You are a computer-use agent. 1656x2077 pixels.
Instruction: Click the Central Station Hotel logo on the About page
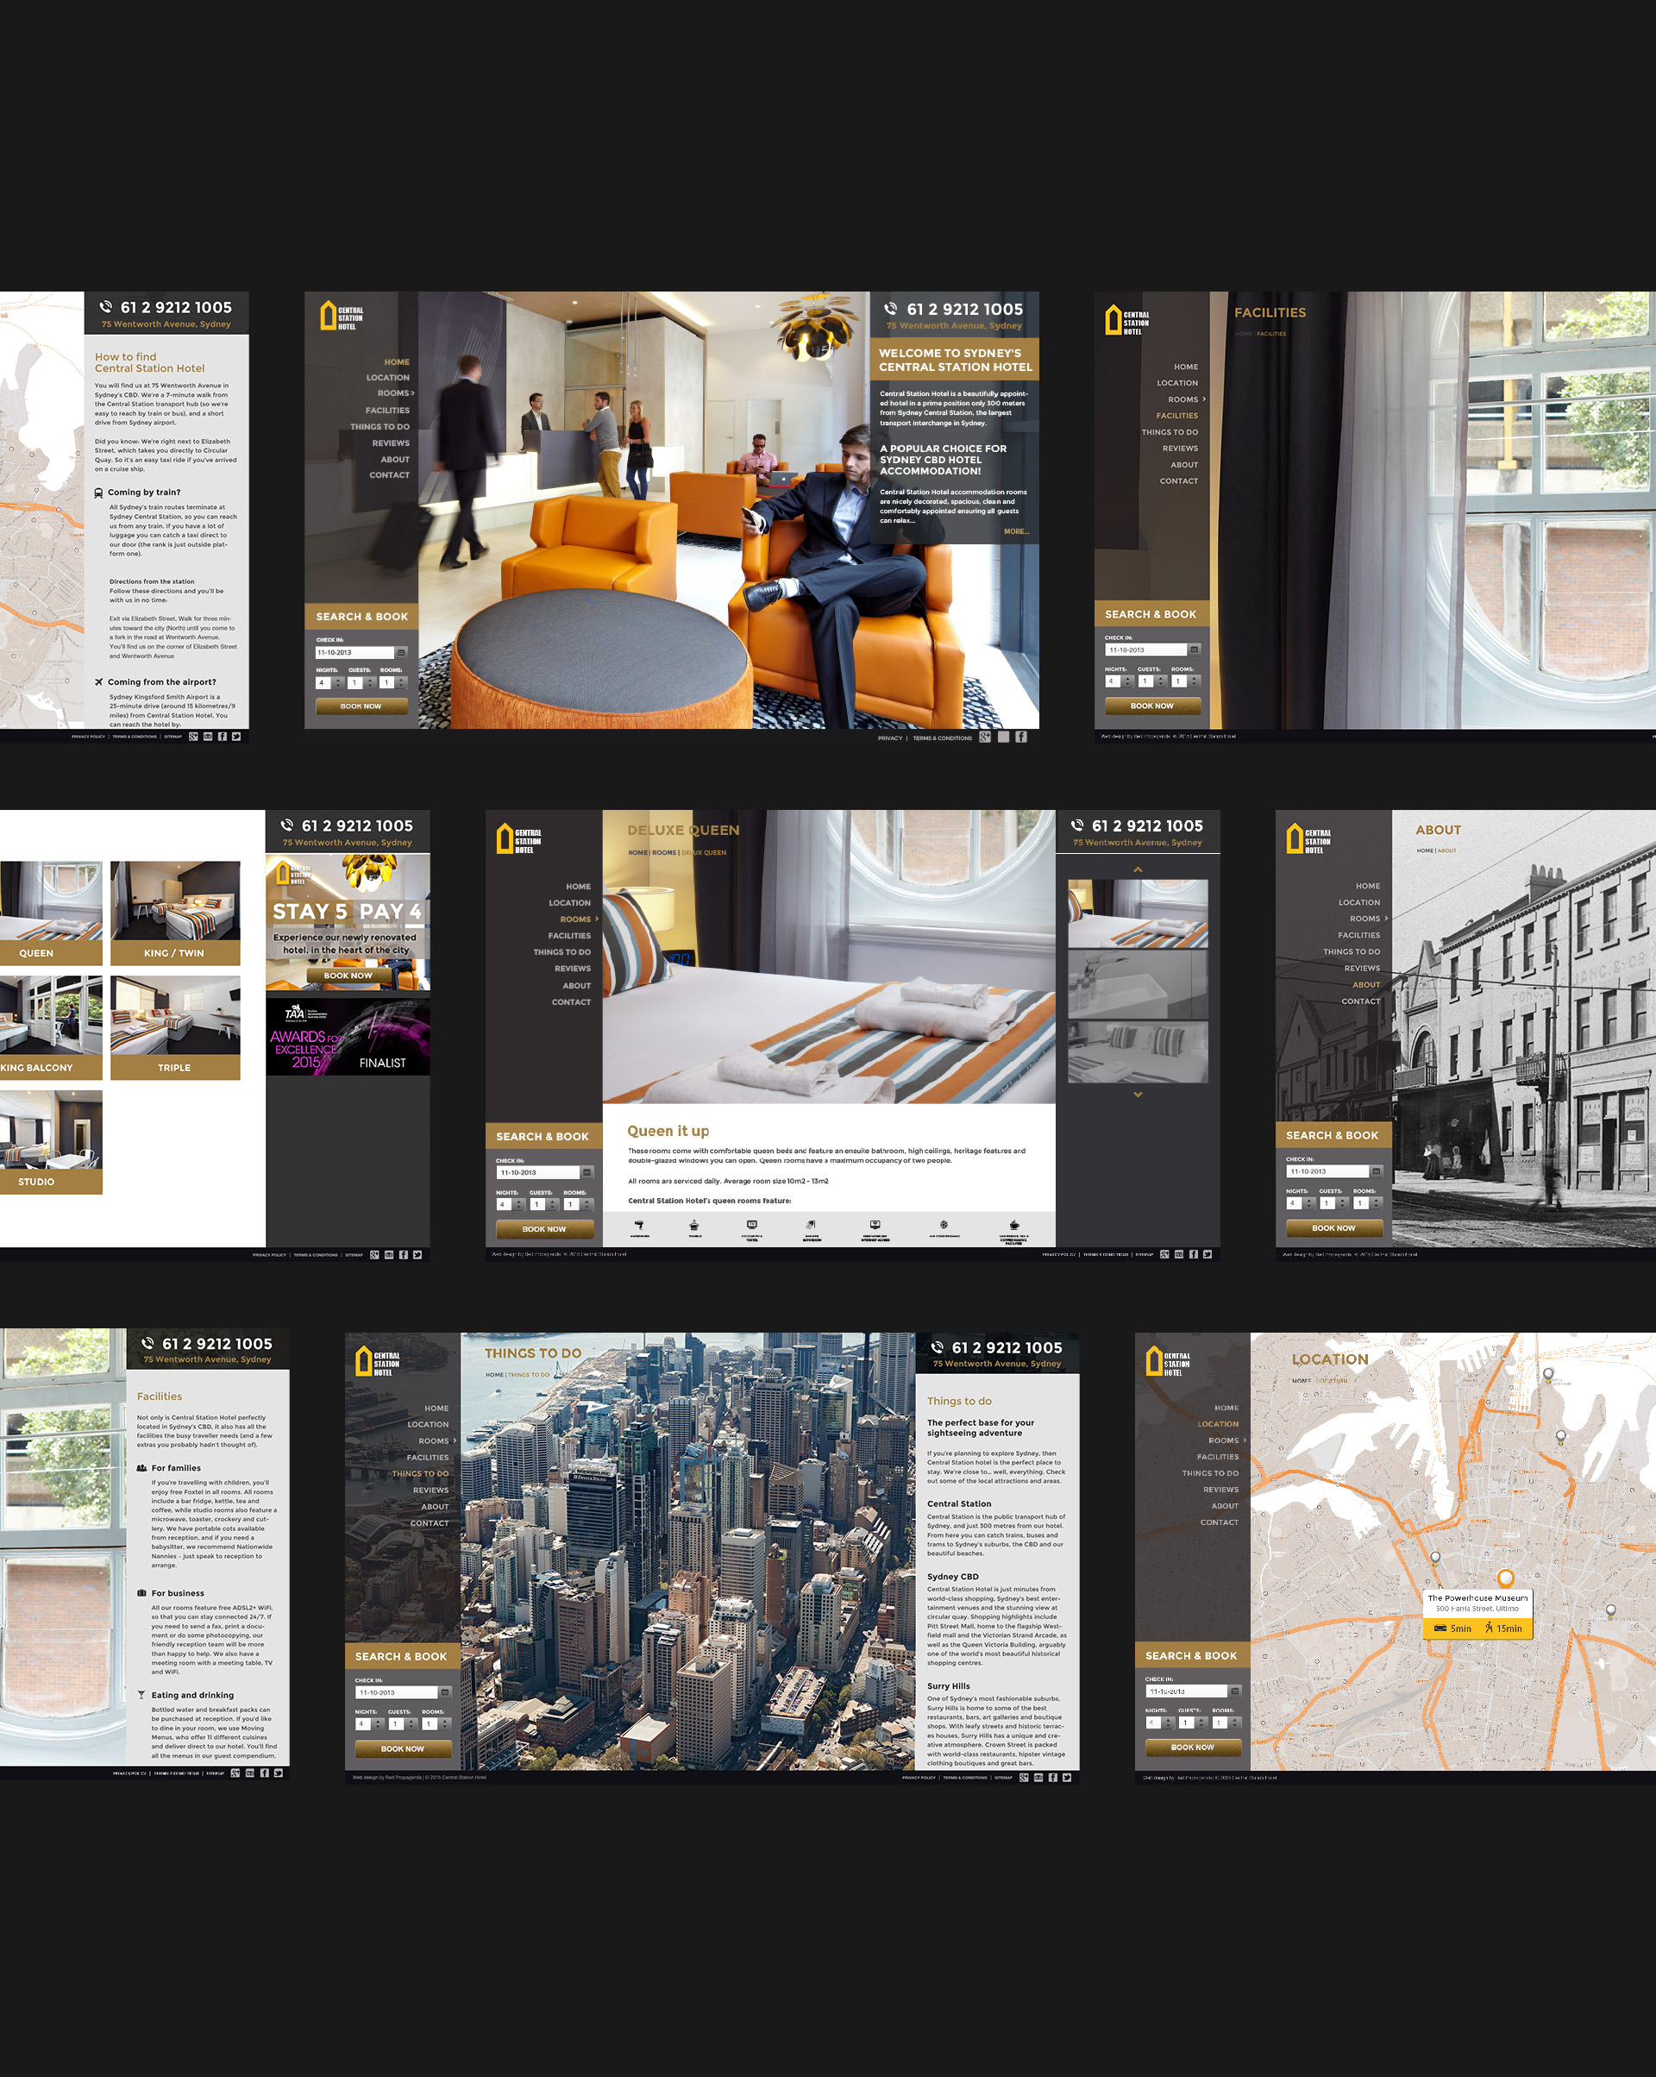(1309, 839)
